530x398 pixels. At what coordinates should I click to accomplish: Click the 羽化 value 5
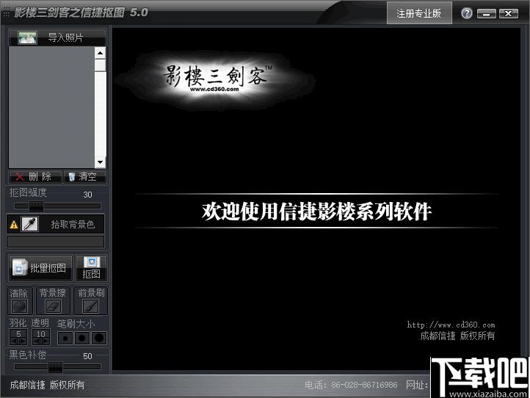(x=18, y=334)
